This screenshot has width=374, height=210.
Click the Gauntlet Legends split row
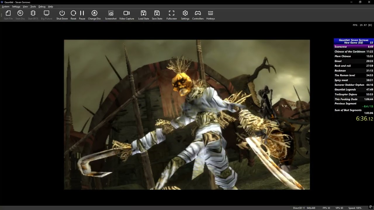coord(354,90)
